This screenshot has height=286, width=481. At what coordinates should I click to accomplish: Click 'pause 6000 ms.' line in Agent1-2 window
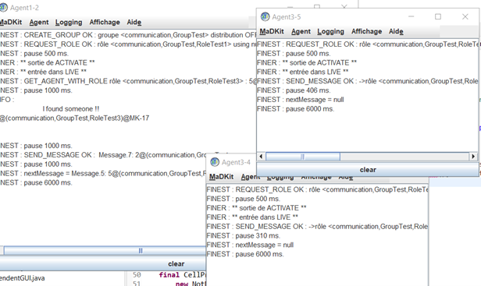coord(36,182)
